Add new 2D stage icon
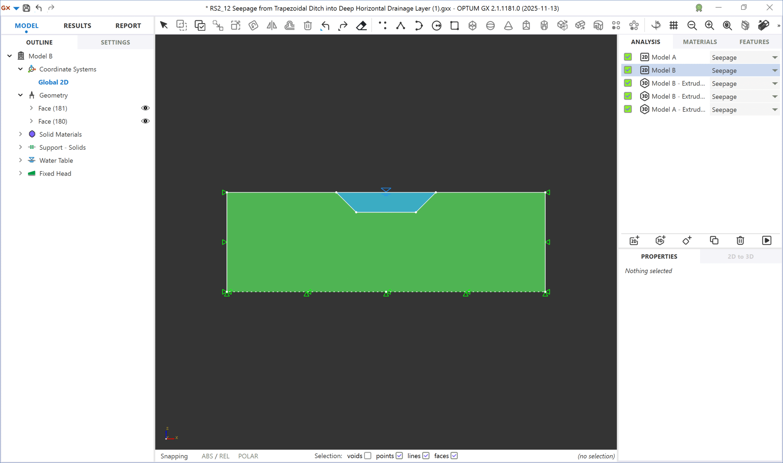Viewport: 783px width, 463px height. coord(634,240)
